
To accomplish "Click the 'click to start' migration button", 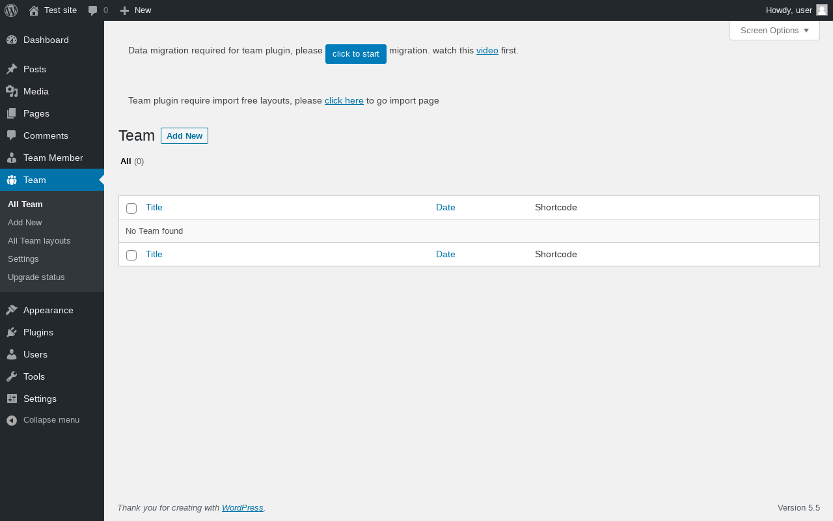I will point(356,54).
